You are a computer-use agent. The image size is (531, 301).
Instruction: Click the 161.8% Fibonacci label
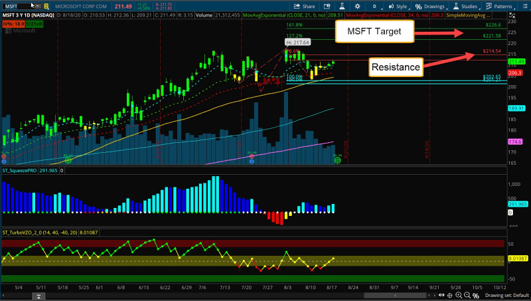point(294,25)
